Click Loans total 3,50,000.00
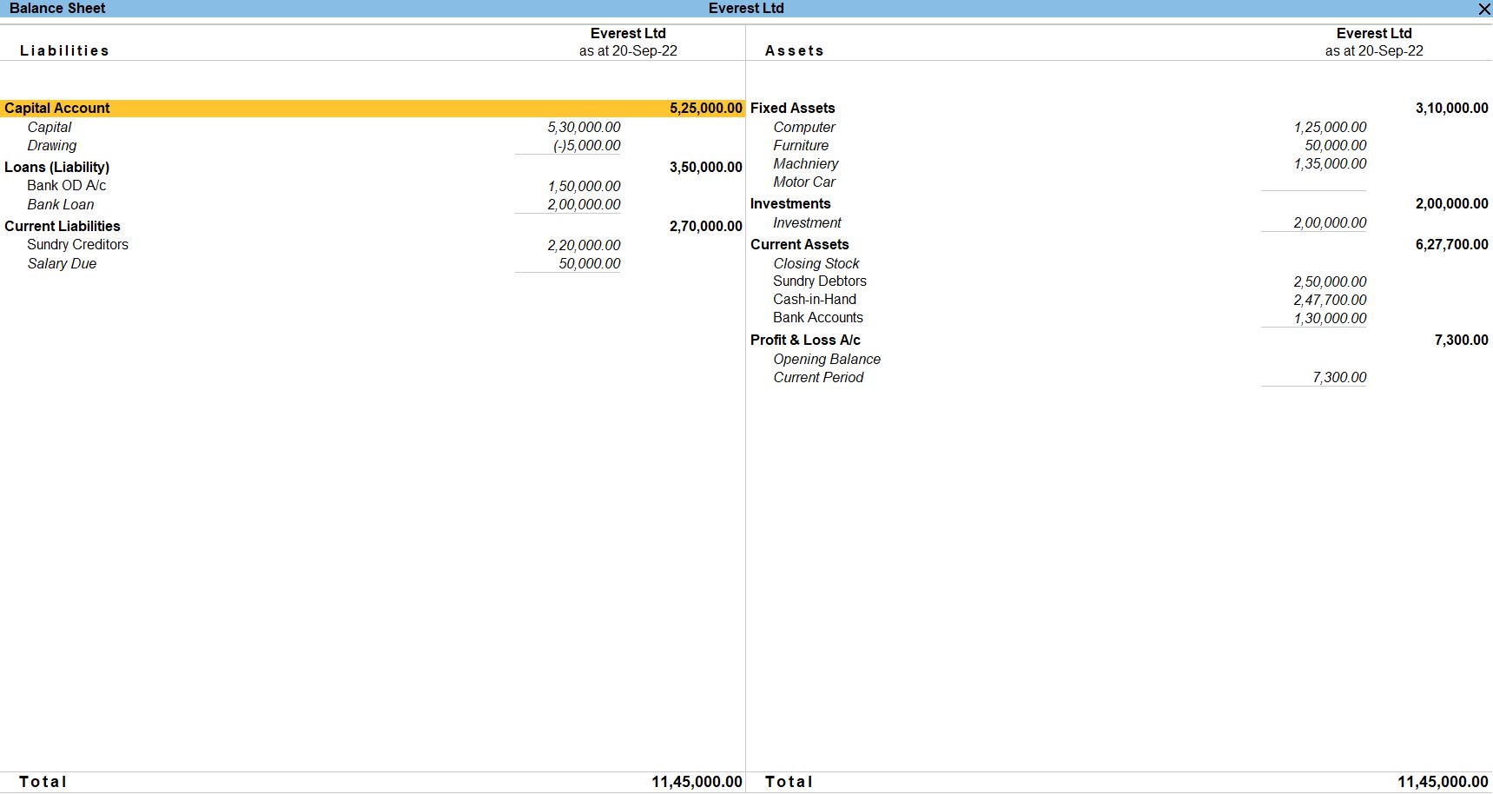The image size is (1493, 794). tap(706, 168)
